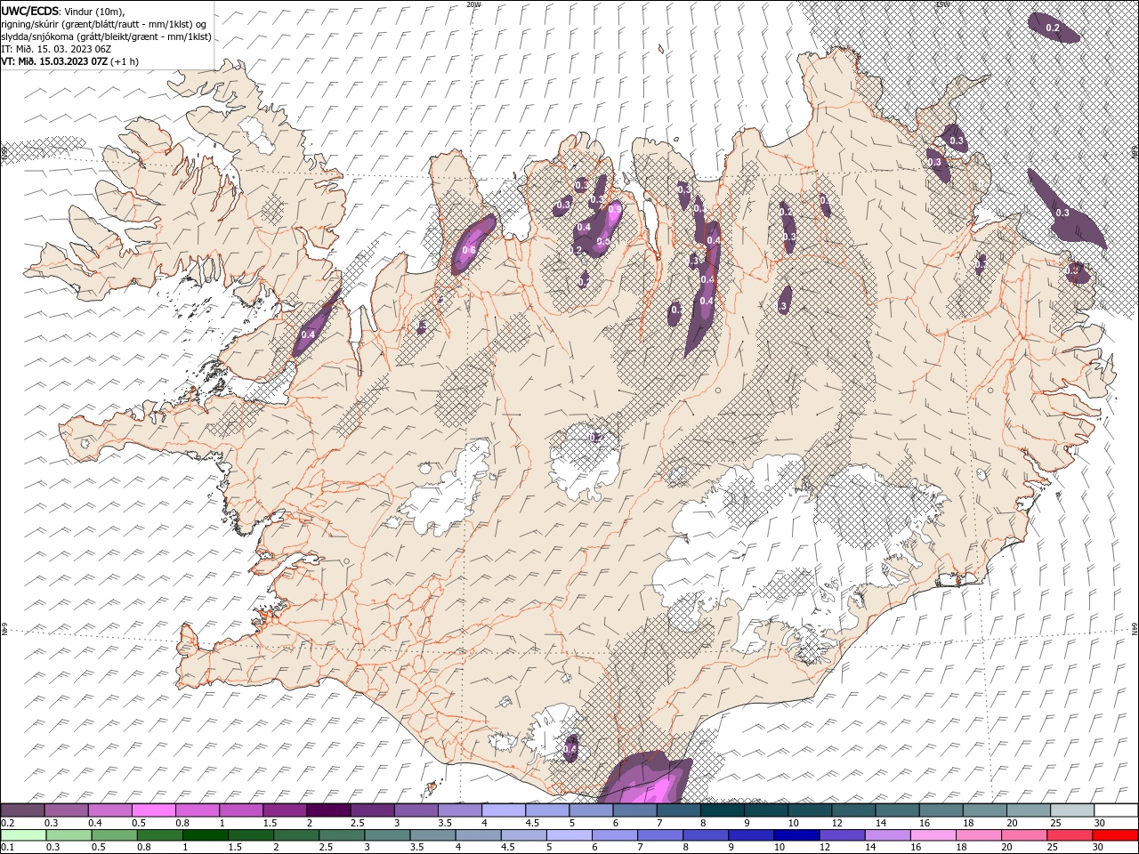Click the dark teal swatch between 9 and 10 in upper legend row

click(765, 810)
